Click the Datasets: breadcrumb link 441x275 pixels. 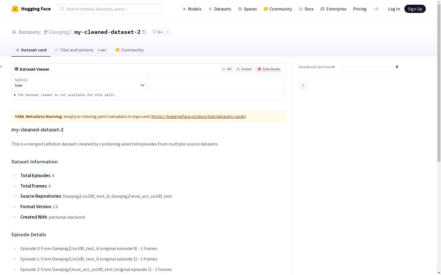(30, 32)
